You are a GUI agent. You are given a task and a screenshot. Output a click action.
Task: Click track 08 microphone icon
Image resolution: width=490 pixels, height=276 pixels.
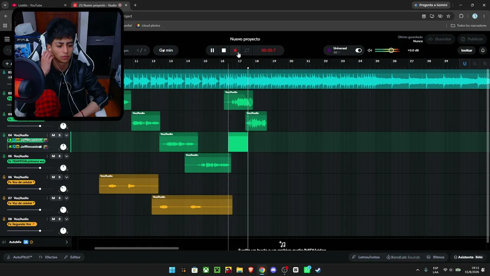click(4, 219)
